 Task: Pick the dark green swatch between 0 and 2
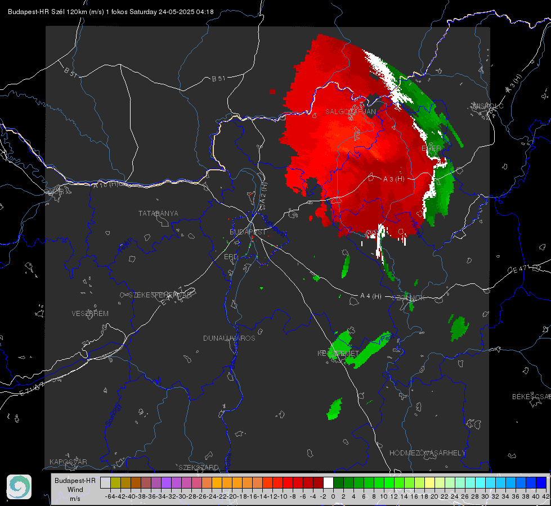pos(338,483)
